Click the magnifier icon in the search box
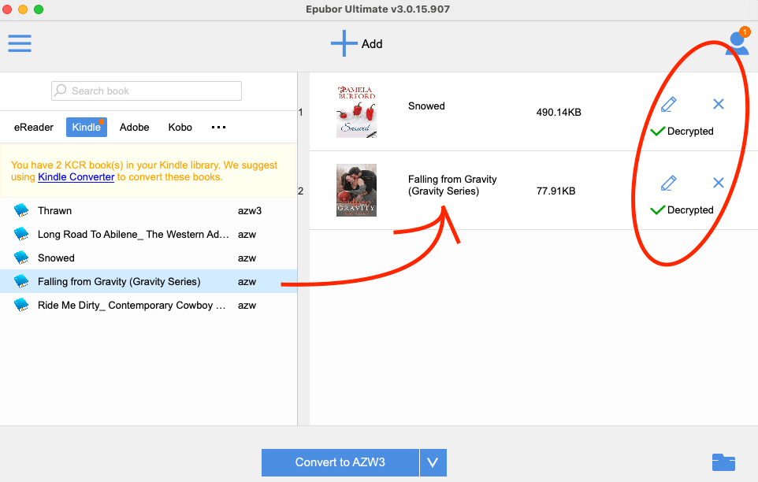Image resolution: width=758 pixels, height=482 pixels. (x=61, y=91)
